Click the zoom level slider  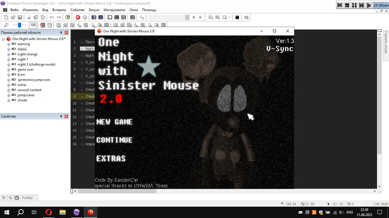[x=19, y=25]
